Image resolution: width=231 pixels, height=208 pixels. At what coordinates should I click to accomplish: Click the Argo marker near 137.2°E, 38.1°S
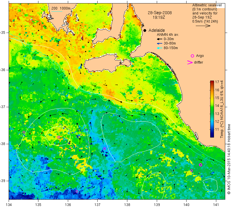105,148
